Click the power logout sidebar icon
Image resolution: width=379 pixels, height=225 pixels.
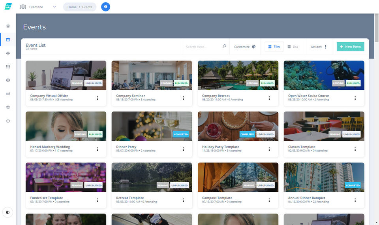[x=8, y=121]
